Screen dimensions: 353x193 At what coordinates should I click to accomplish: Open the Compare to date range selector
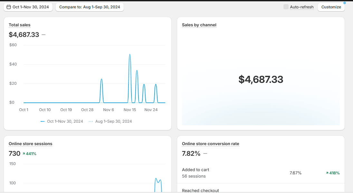(90, 7)
